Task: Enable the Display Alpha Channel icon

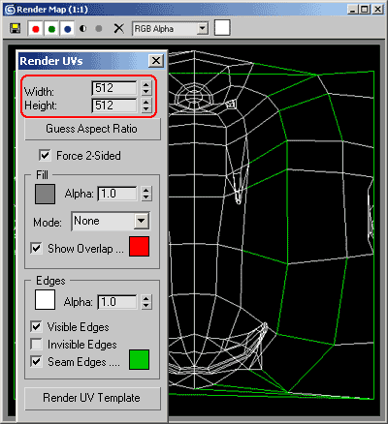Action: [83, 29]
